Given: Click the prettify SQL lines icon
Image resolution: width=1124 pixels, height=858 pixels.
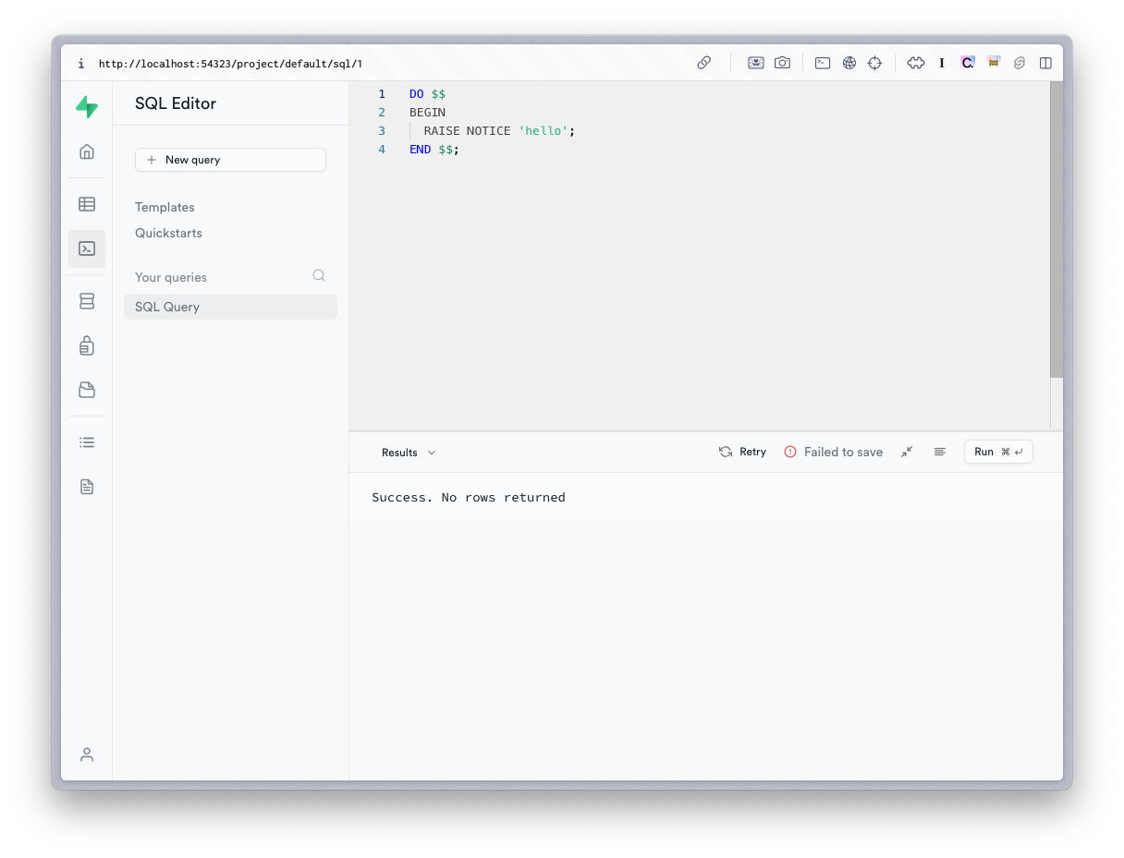Looking at the screenshot, I should tap(940, 452).
